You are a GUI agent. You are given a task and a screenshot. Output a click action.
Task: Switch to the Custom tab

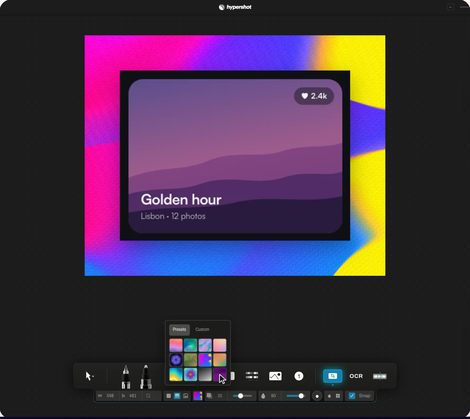[202, 329]
